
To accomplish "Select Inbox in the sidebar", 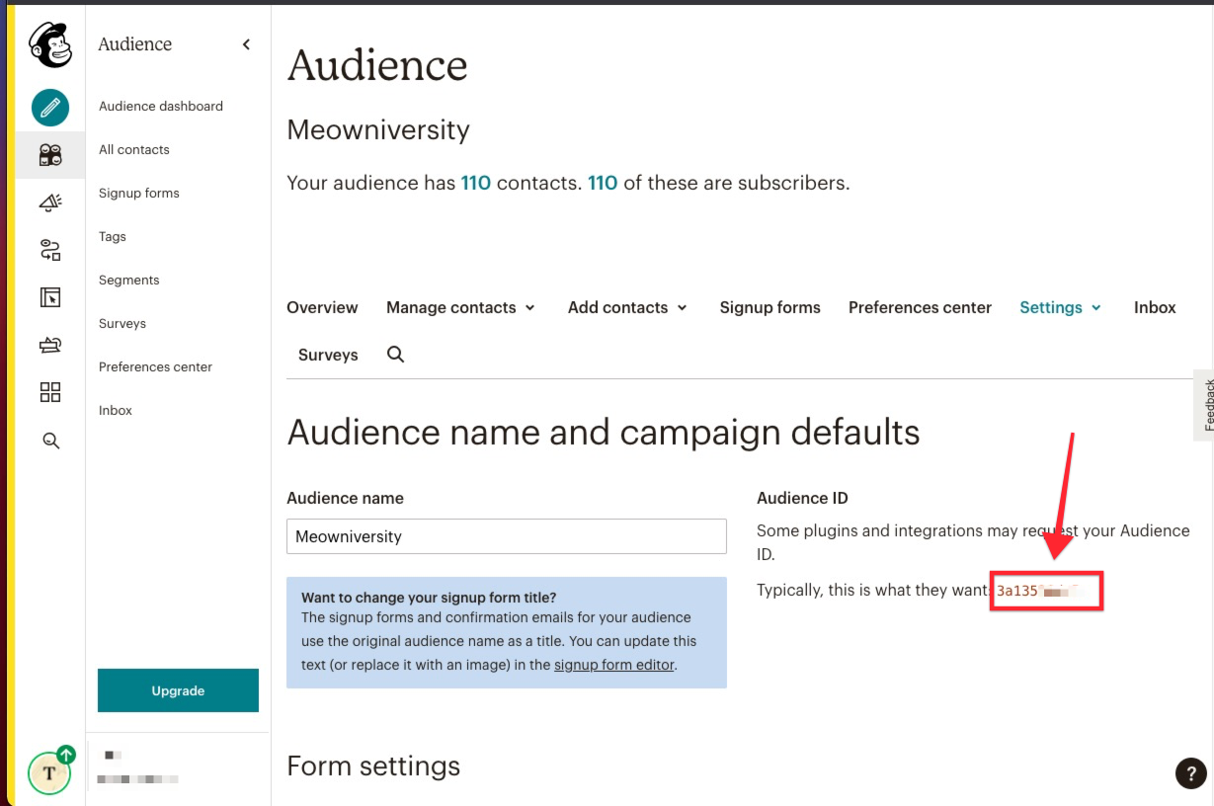I will pyautogui.click(x=116, y=410).
